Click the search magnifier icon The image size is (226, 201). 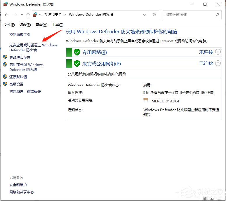click(x=217, y=15)
